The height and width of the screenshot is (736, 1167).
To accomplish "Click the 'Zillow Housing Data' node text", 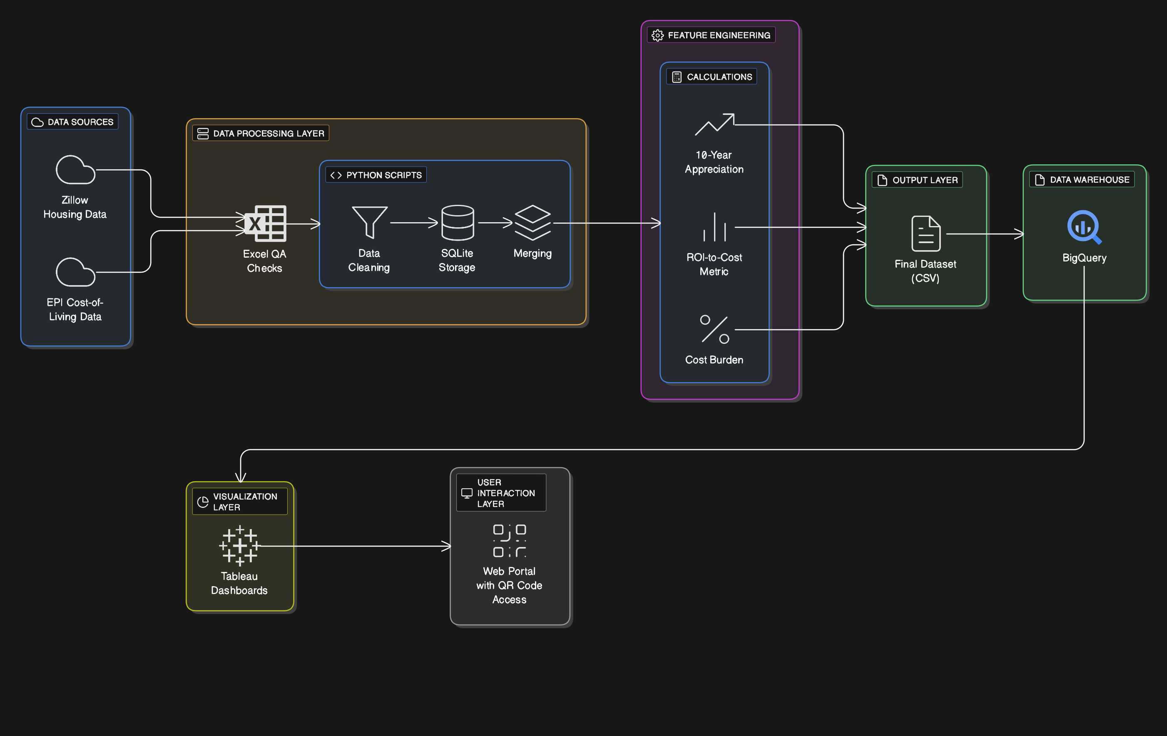I will (75, 207).
